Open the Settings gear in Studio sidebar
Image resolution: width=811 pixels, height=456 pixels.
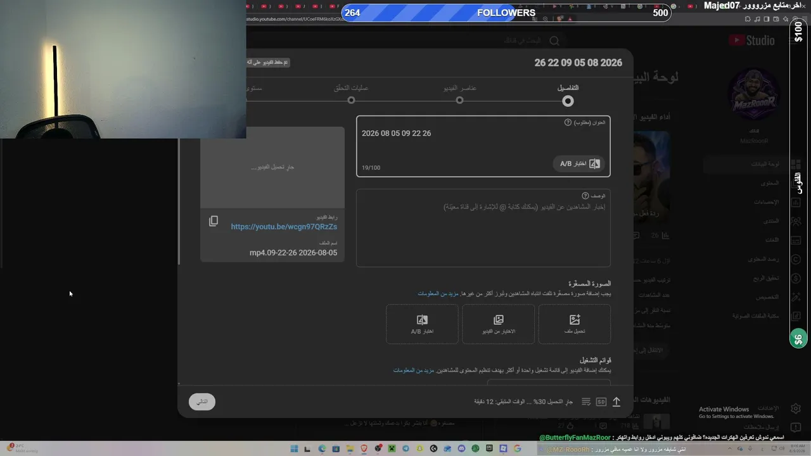click(x=796, y=408)
